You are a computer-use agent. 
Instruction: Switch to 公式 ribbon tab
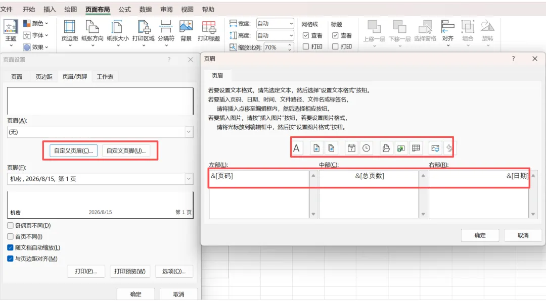point(124,10)
